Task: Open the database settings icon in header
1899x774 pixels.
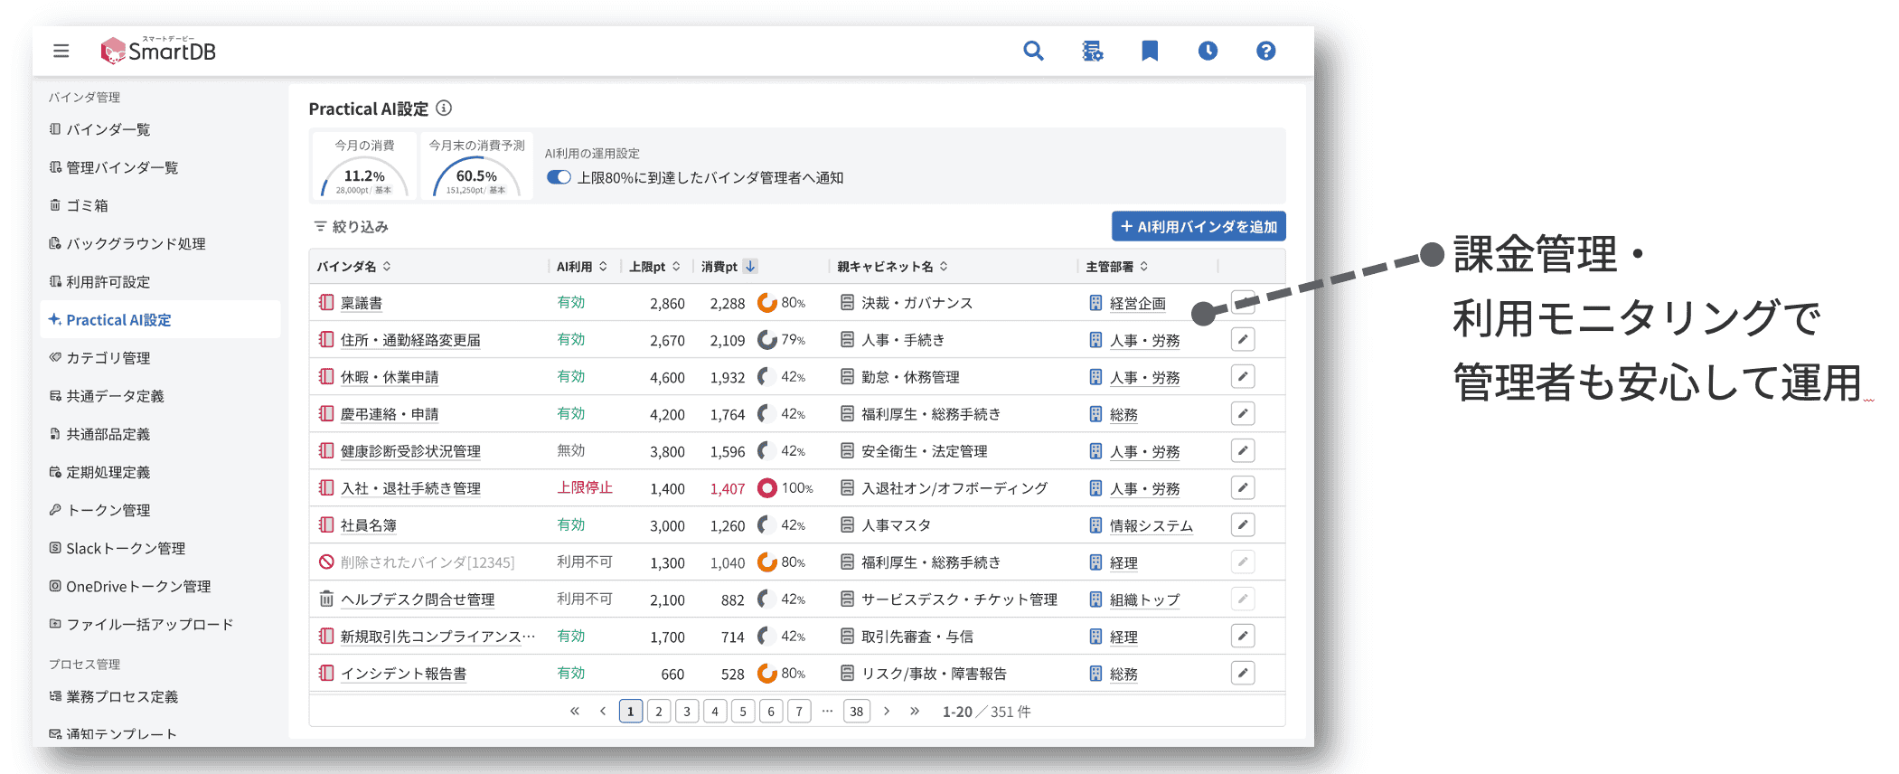Action: pos(1092,51)
